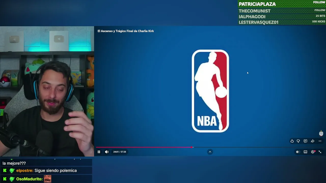The height and width of the screenshot is (183, 326).
Task: Click chat text 'la mejore???'
Action: pyautogui.click(x=14, y=163)
